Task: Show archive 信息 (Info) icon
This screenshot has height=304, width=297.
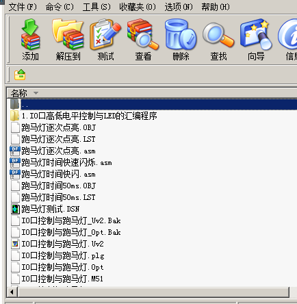Action: [x=288, y=40]
